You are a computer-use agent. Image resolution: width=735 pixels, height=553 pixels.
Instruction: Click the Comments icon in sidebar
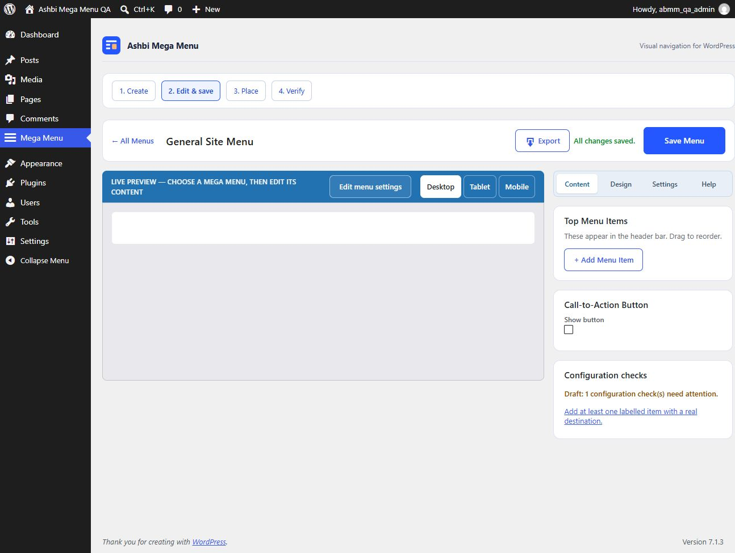tap(10, 119)
